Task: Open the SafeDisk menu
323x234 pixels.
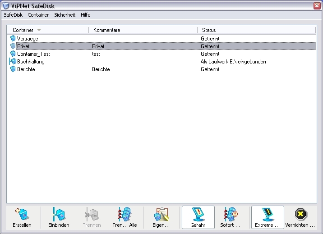Action: (x=13, y=15)
